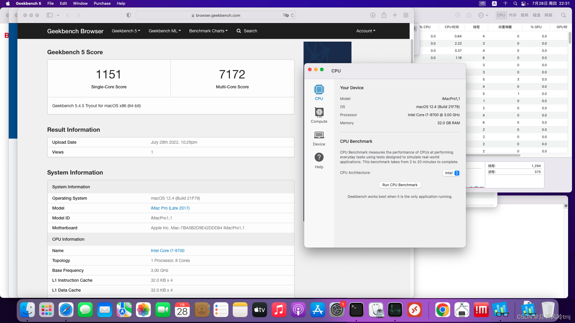Image resolution: width=575 pixels, height=323 pixels.
Task: Open the Help menu in menu bar
Action: (121, 4)
